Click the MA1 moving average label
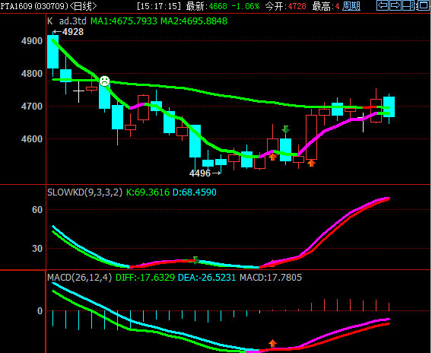 click(x=124, y=21)
